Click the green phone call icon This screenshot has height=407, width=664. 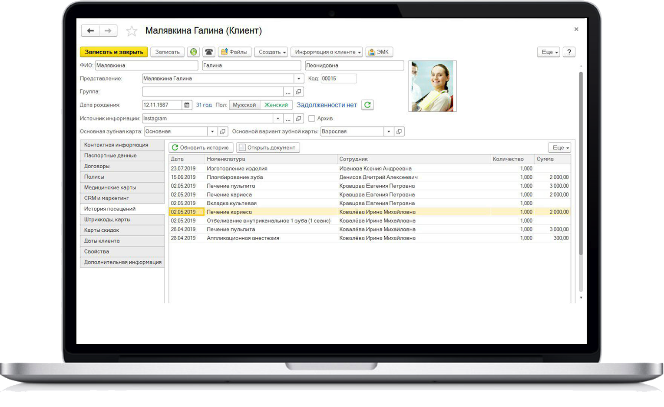(194, 52)
